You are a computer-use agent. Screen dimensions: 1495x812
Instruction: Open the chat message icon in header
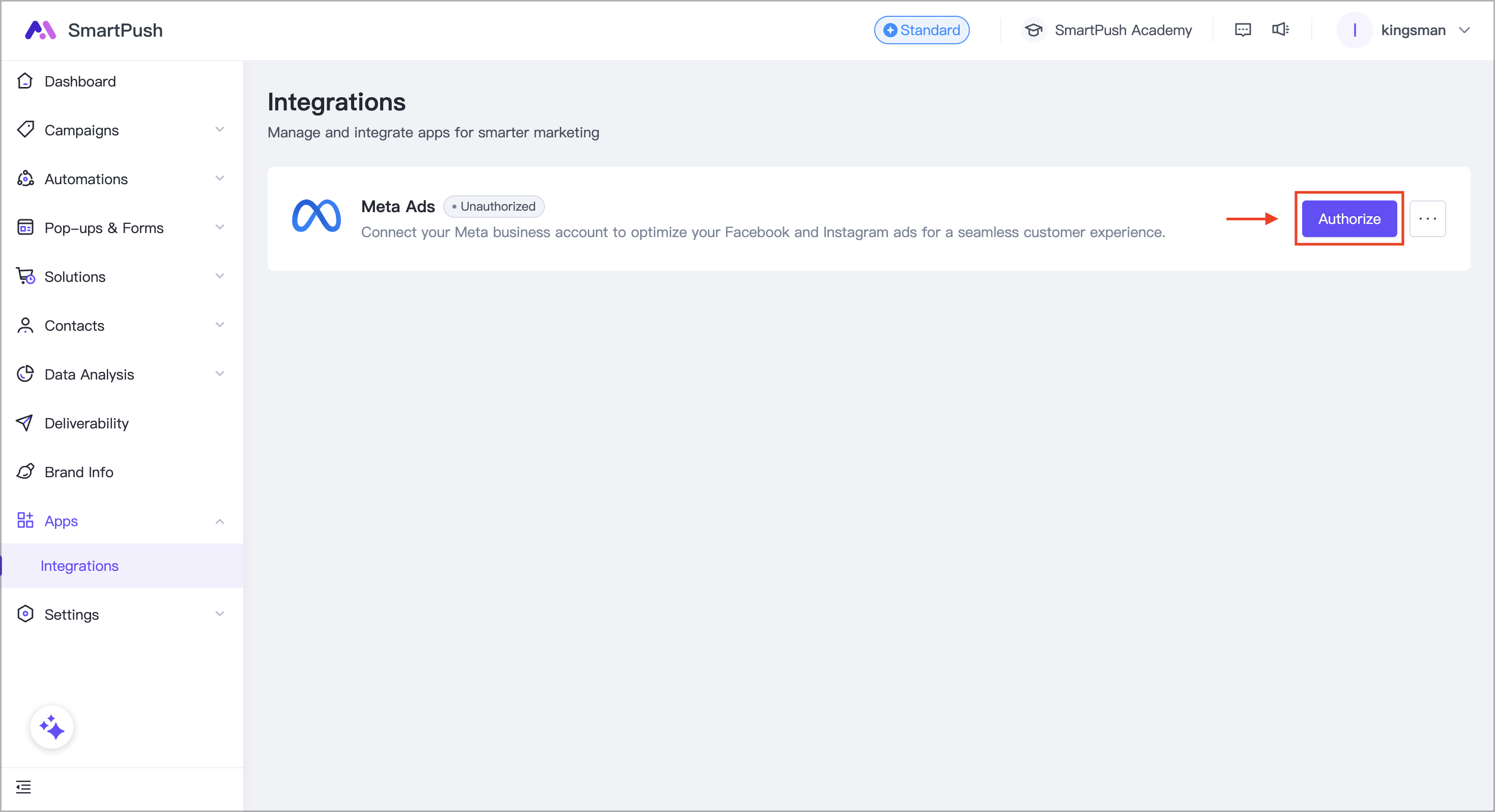1243,30
